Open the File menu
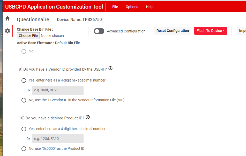Image resolution: width=246 pixels, height=156 pixels. coord(115,7)
